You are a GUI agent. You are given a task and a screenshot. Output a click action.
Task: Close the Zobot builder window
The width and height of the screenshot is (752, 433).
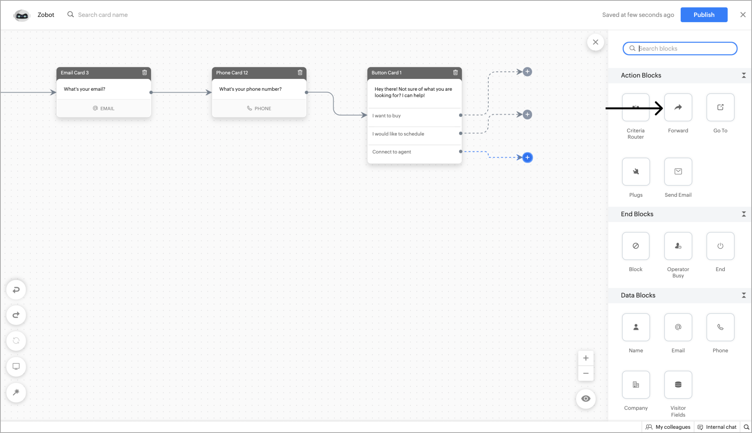coord(743,15)
